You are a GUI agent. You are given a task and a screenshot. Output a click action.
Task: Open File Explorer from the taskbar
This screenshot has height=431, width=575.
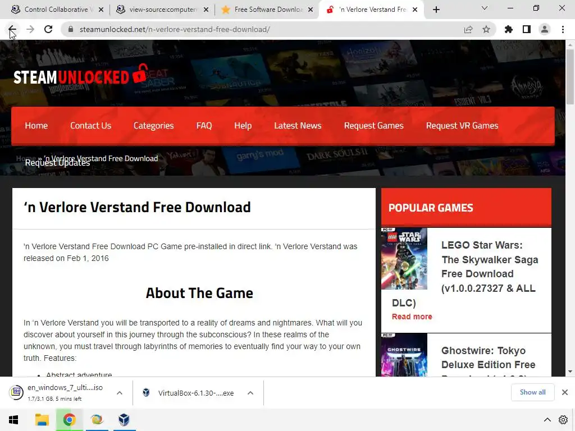(42, 420)
